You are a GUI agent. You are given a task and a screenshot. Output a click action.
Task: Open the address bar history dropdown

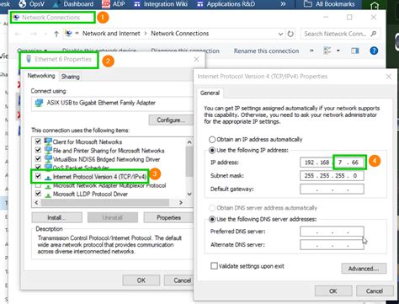(x=280, y=34)
